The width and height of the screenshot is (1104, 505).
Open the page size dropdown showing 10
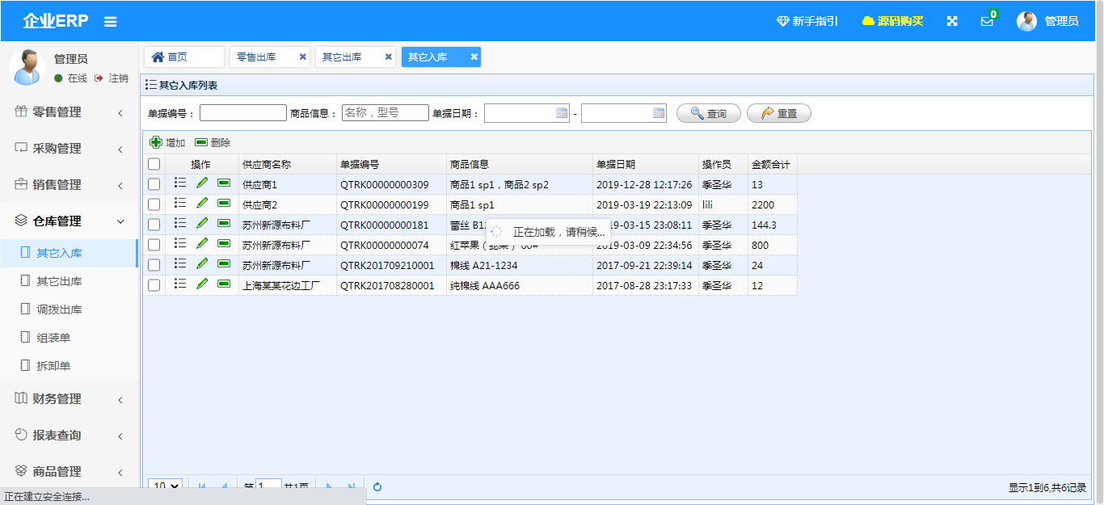click(x=165, y=486)
